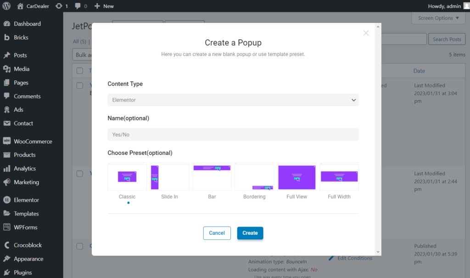Viewport: 470px width, 278px height.
Task: Click the Appearance brush icon
Action: point(7,259)
